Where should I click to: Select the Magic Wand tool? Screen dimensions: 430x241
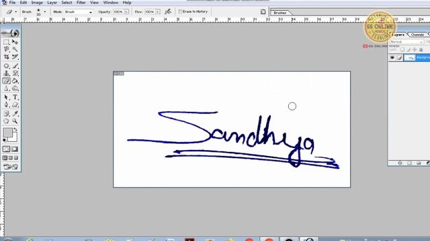[x=15, y=49]
